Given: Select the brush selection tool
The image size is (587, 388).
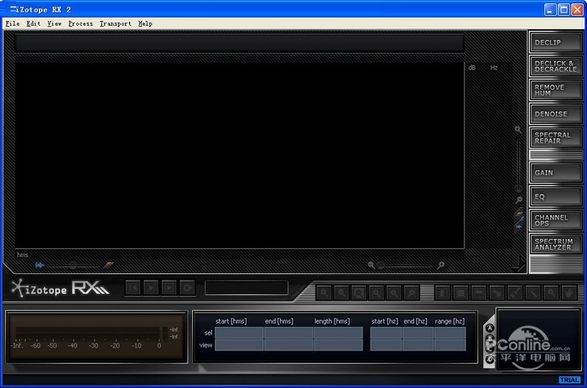Looking at the screenshot, I should (515, 293).
